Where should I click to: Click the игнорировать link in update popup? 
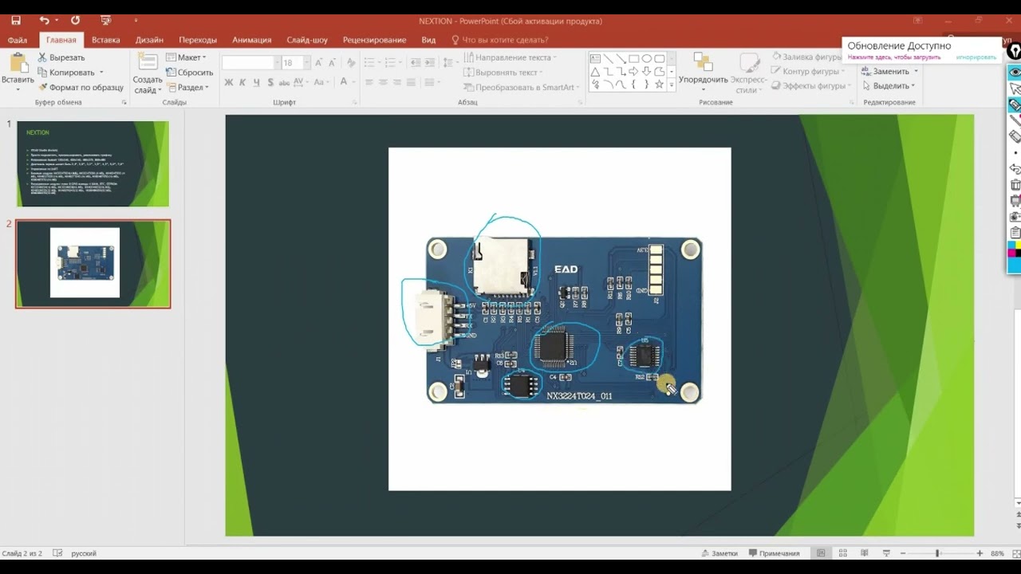coord(976,57)
